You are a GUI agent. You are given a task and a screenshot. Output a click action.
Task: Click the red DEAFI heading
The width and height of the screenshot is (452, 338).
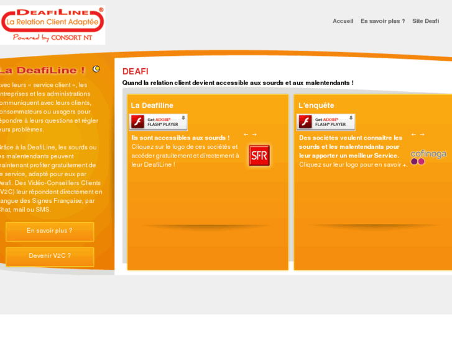coord(135,71)
